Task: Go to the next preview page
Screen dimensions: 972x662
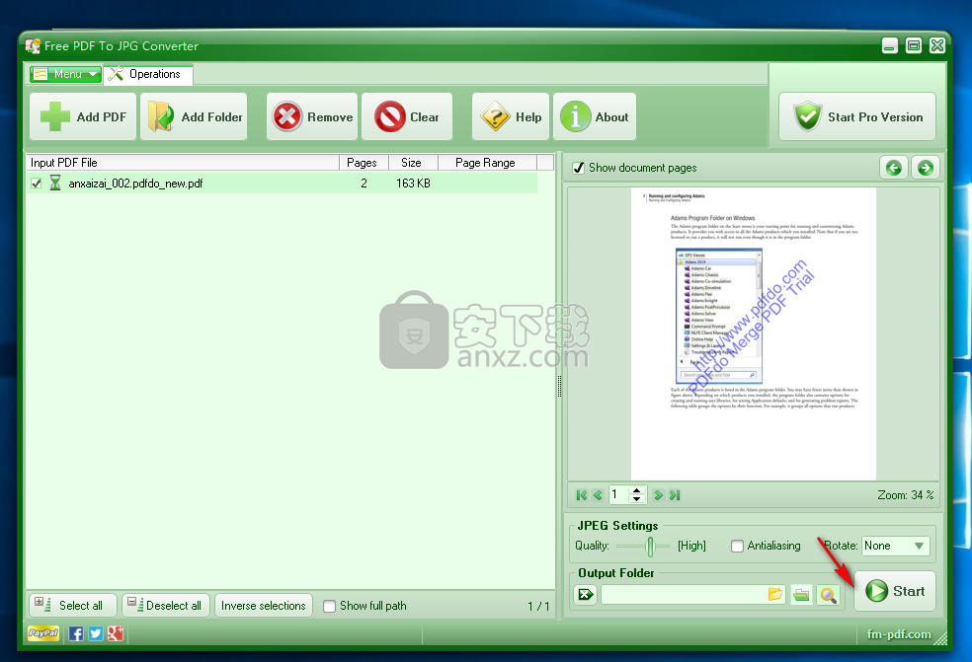Action: tap(658, 495)
